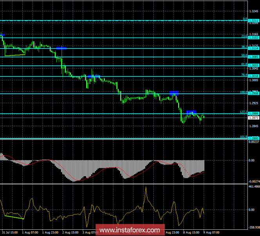Image resolution: width=260 pixels, height=236 pixels.
Task: Click the 1.2925 axis value
Action: coord(254,103)
